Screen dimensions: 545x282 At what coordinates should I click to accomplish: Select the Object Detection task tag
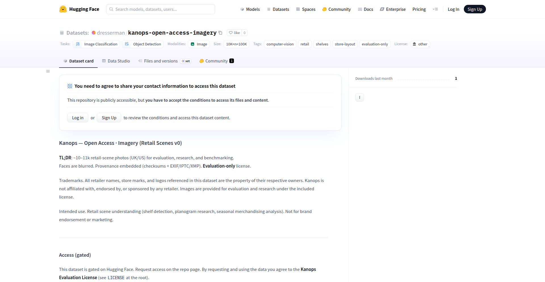tap(143, 44)
